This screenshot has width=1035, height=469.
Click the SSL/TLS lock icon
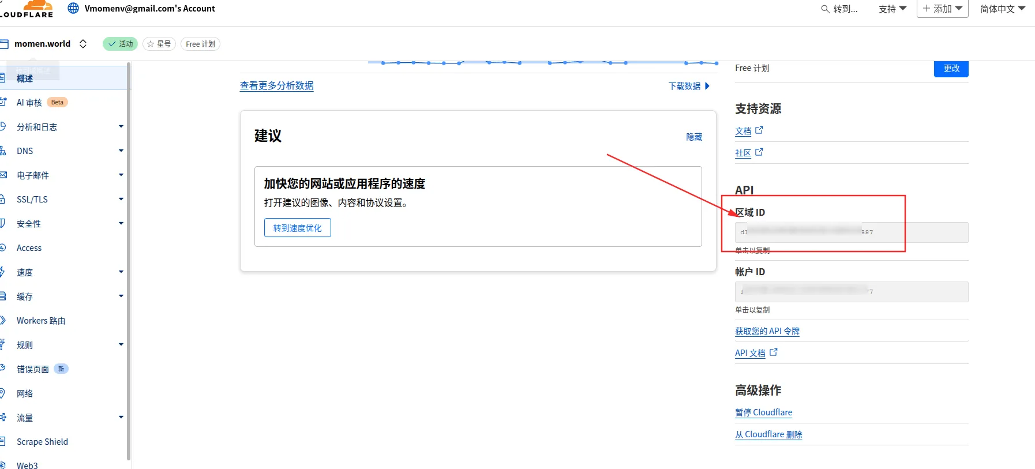[x=2, y=199]
